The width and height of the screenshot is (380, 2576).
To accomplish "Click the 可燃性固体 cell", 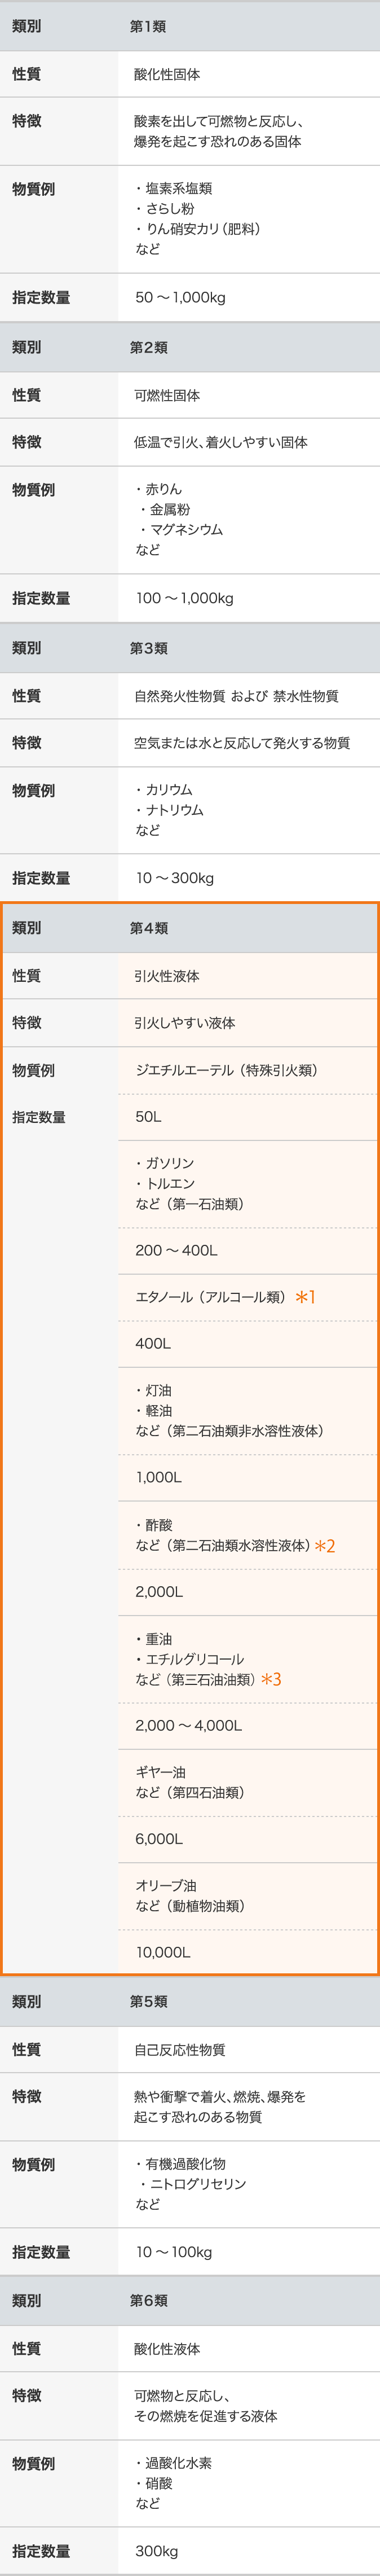I will point(249,395).
